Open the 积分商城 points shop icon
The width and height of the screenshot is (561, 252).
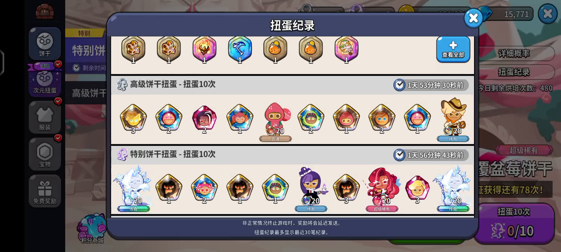92,229
